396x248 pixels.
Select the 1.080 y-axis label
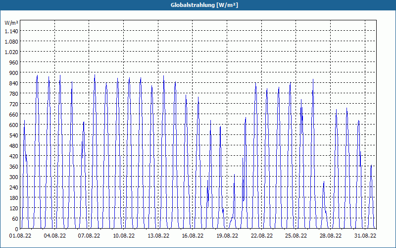(x=11, y=41)
